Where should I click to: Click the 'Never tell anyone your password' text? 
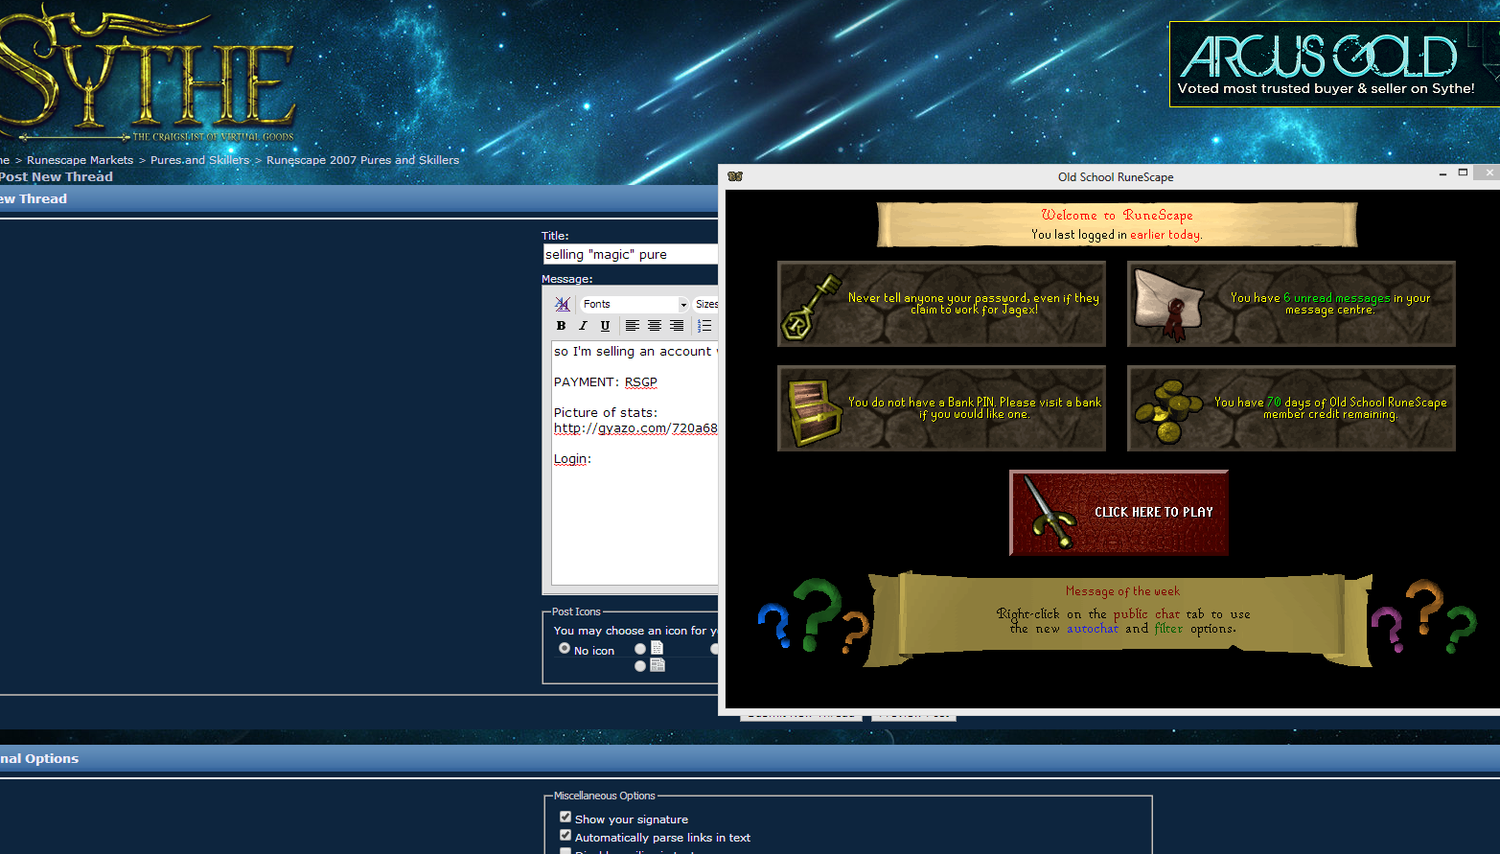click(974, 304)
